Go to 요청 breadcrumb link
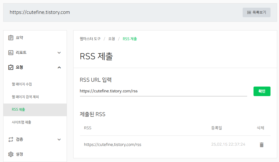 click(x=111, y=39)
